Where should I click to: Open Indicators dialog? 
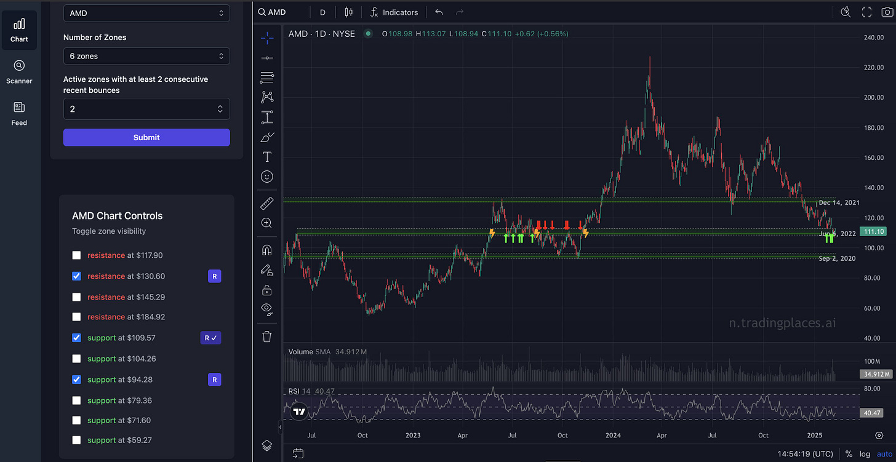(394, 12)
